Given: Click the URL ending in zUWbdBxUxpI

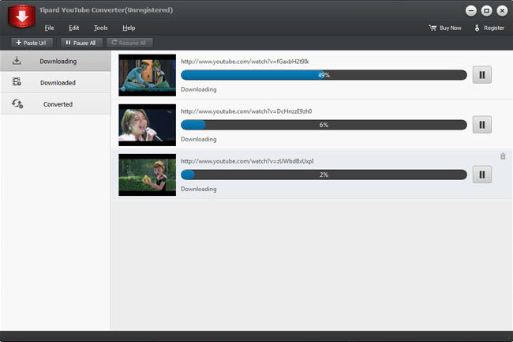Looking at the screenshot, I should 247,161.
